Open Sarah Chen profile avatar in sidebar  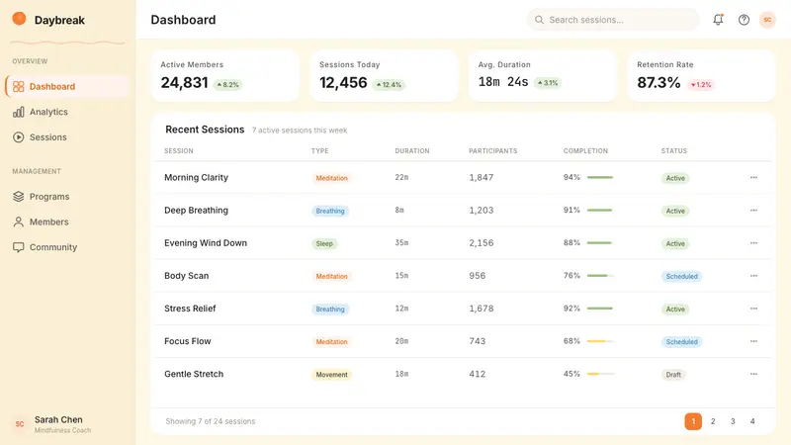[x=20, y=424]
